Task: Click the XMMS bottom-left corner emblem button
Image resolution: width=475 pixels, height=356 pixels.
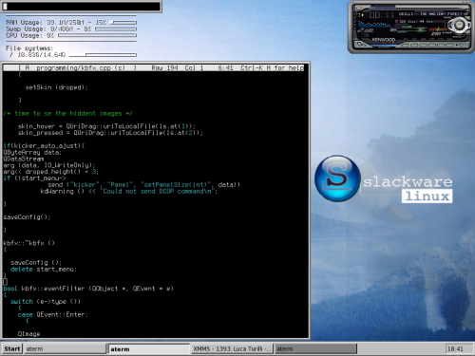Action: click(360, 45)
